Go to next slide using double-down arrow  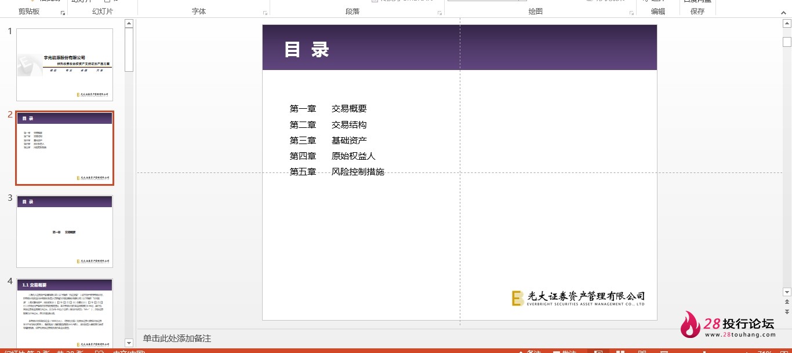pyautogui.click(x=787, y=311)
